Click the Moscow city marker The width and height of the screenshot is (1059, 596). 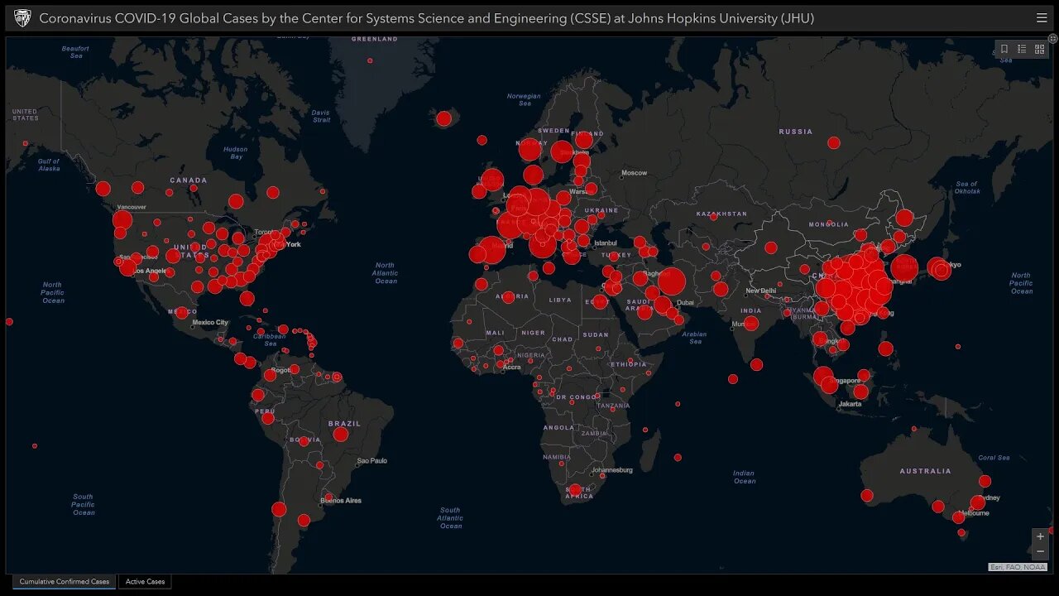pyautogui.click(x=621, y=176)
